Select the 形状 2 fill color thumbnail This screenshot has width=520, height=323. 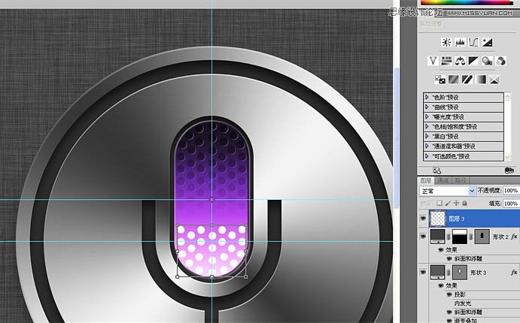tap(437, 237)
